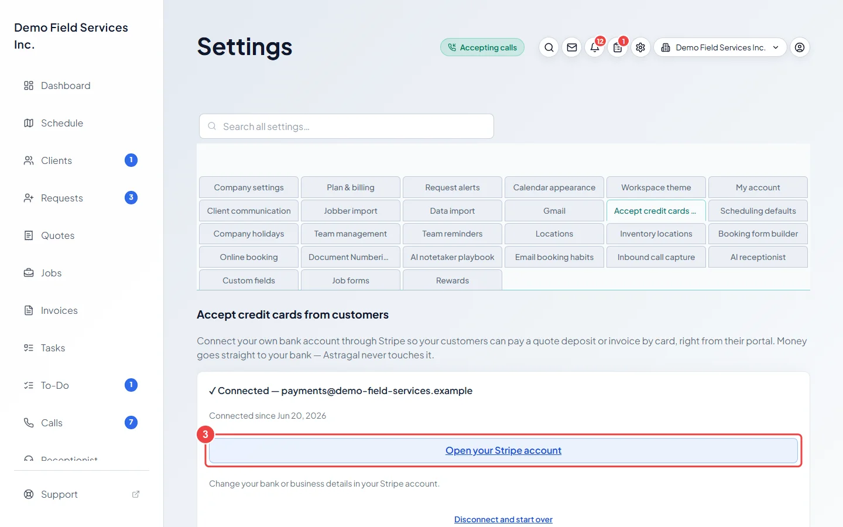The height and width of the screenshot is (527, 843).
Task: Select the Rewards tab
Action: [453, 280]
